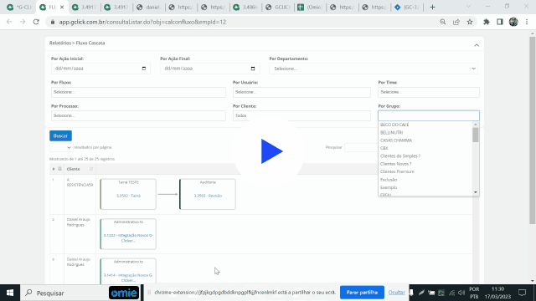This screenshot has height=301, width=536.
Task: Open the Chrome three-dot menu
Action: tap(527, 22)
